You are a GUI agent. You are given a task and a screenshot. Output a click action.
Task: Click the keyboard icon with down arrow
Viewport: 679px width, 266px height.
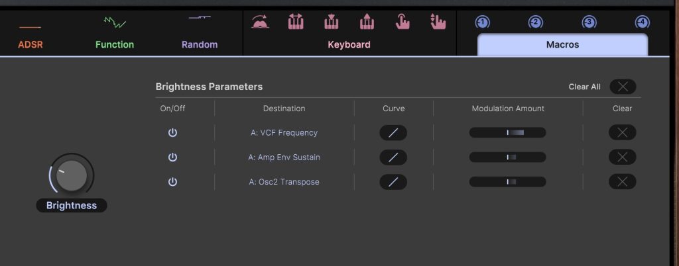pyautogui.click(x=332, y=22)
